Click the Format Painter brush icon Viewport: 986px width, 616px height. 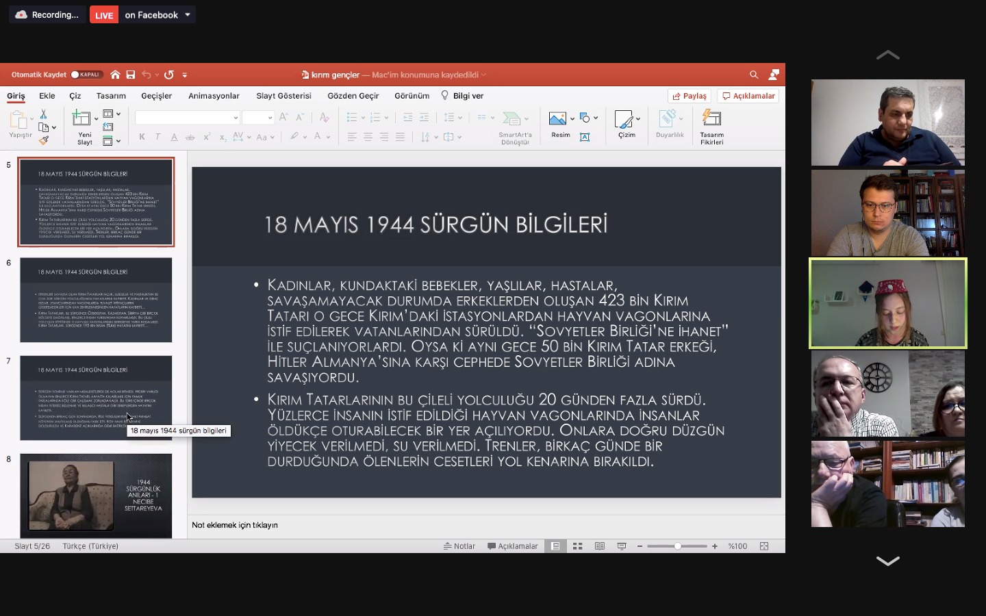click(x=44, y=140)
